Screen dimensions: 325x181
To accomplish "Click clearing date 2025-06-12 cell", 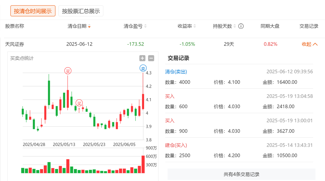I will 79,44.
